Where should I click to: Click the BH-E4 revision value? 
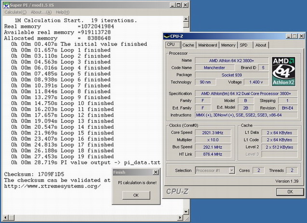[287, 108]
